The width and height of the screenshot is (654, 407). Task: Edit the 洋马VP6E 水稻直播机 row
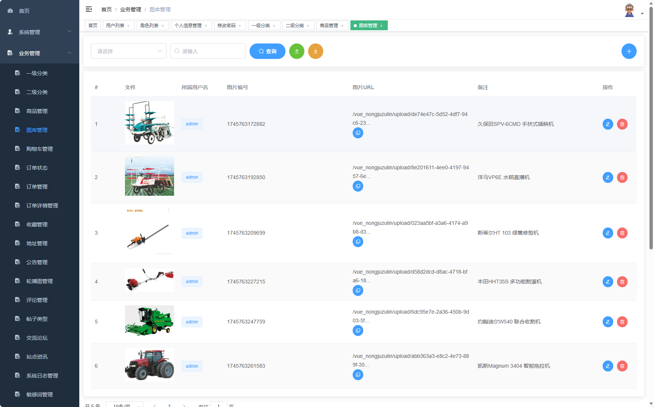click(x=608, y=177)
